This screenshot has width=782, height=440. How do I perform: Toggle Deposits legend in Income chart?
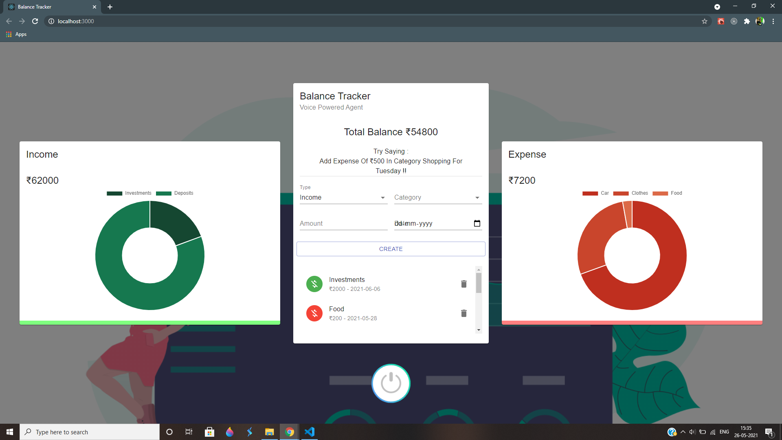point(175,193)
